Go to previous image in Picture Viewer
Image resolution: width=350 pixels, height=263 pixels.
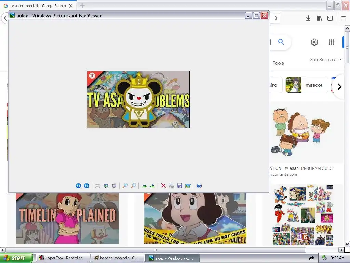(x=78, y=186)
